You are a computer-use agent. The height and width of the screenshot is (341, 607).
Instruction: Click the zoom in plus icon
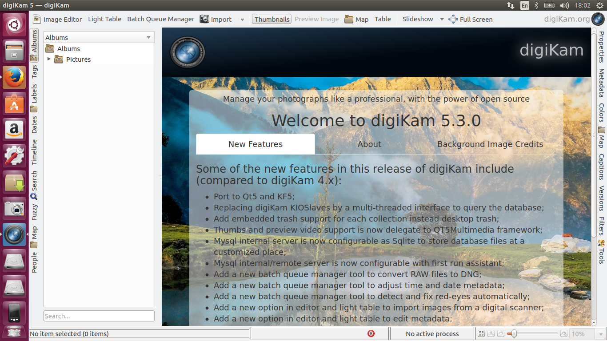point(564,333)
